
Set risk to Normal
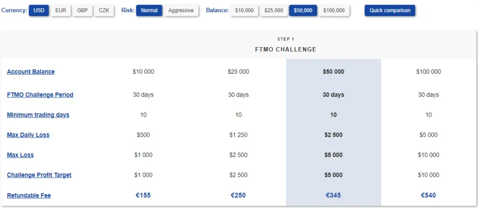[x=149, y=10]
